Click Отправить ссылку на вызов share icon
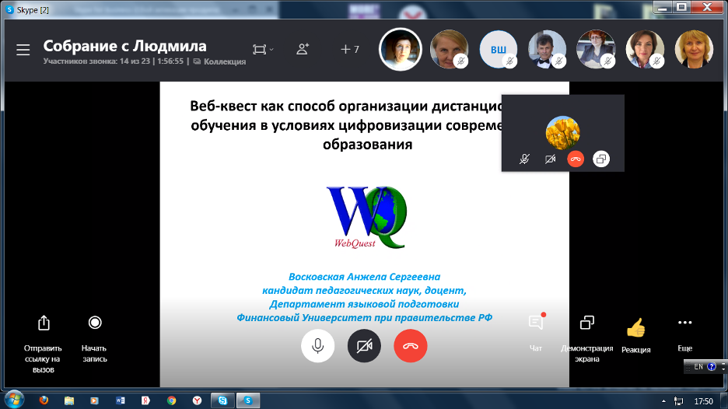The height and width of the screenshot is (409, 728). 44,323
